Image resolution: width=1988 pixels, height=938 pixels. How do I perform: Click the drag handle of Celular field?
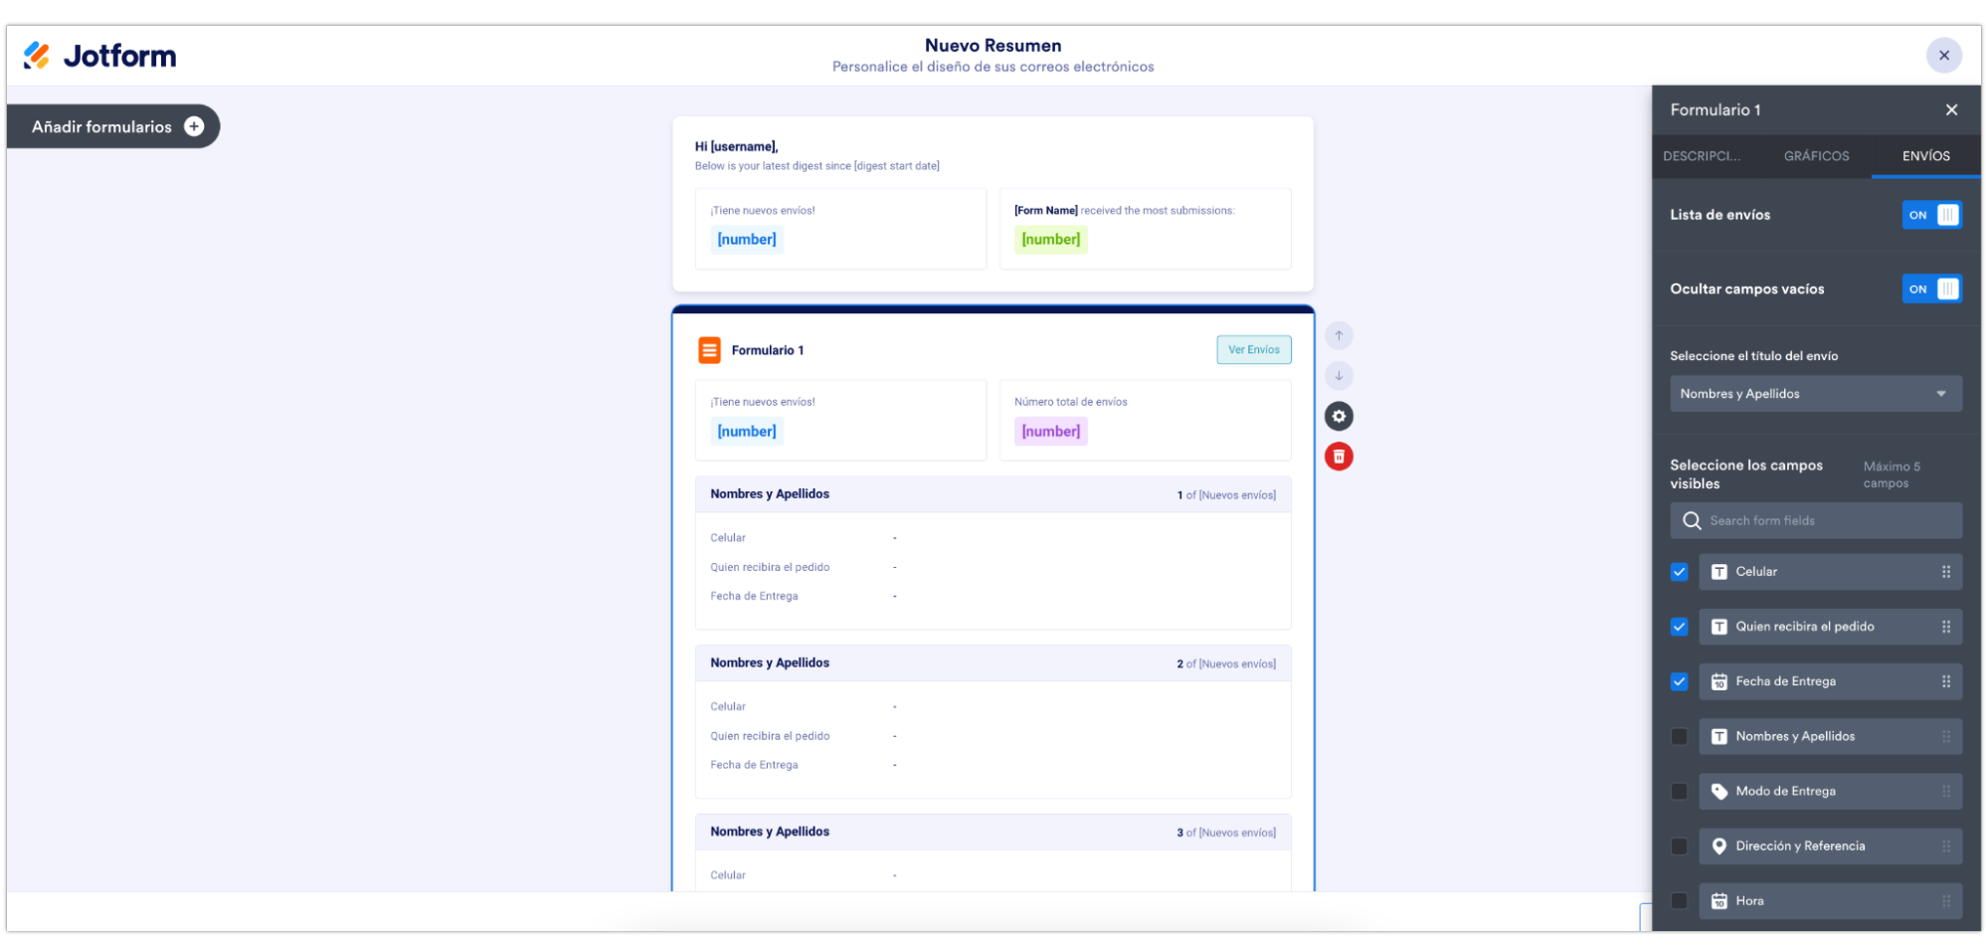click(x=1945, y=572)
